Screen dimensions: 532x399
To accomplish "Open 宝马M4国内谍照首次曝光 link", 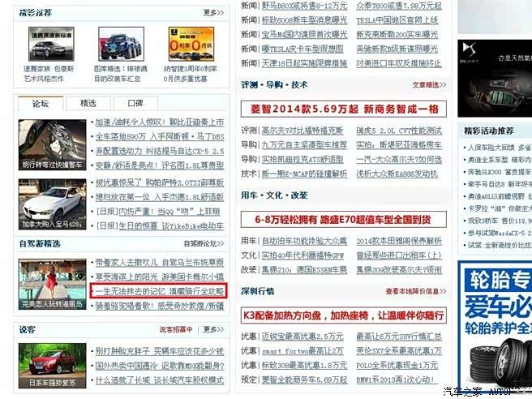I will 304,35.
